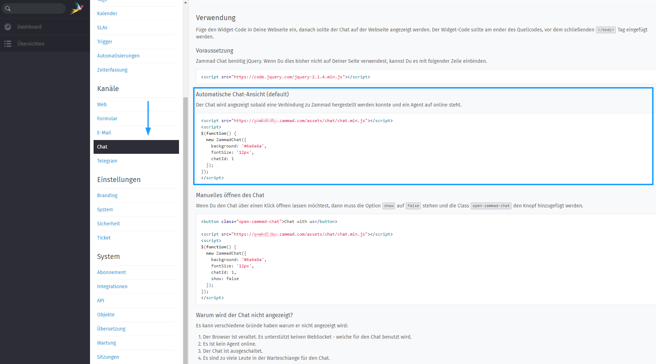Click the 'Voraussetzung' heading

point(215,50)
